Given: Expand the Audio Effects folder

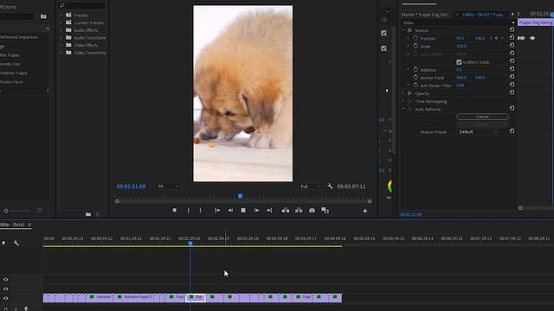Looking at the screenshot, I should (x=61, y=30).
